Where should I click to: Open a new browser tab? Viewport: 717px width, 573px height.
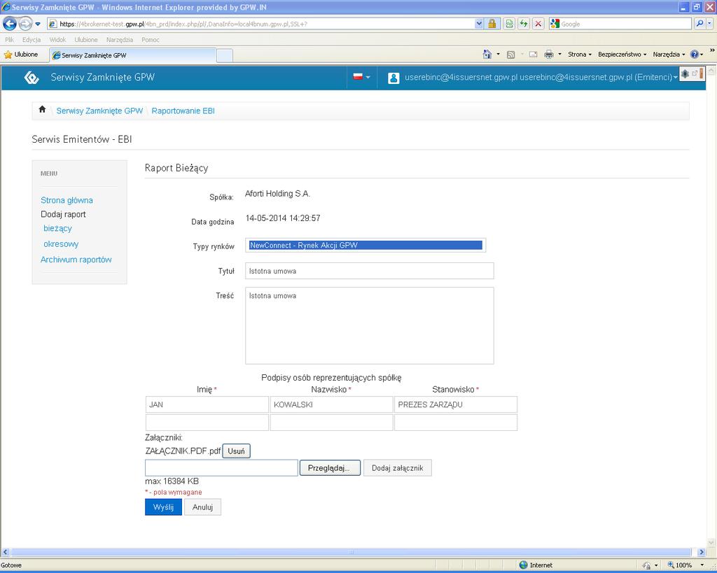[x=224, y=56]
